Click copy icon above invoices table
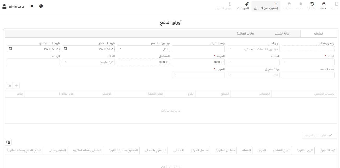 click(8, 142)
